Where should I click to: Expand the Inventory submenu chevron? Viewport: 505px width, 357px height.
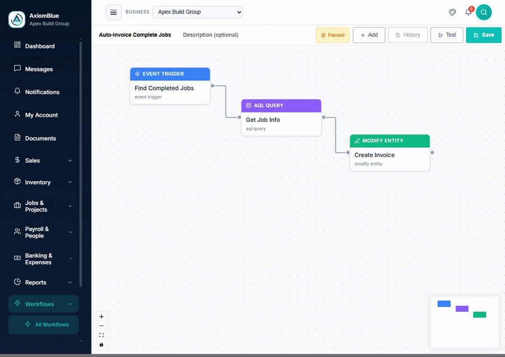click(70, 182)
